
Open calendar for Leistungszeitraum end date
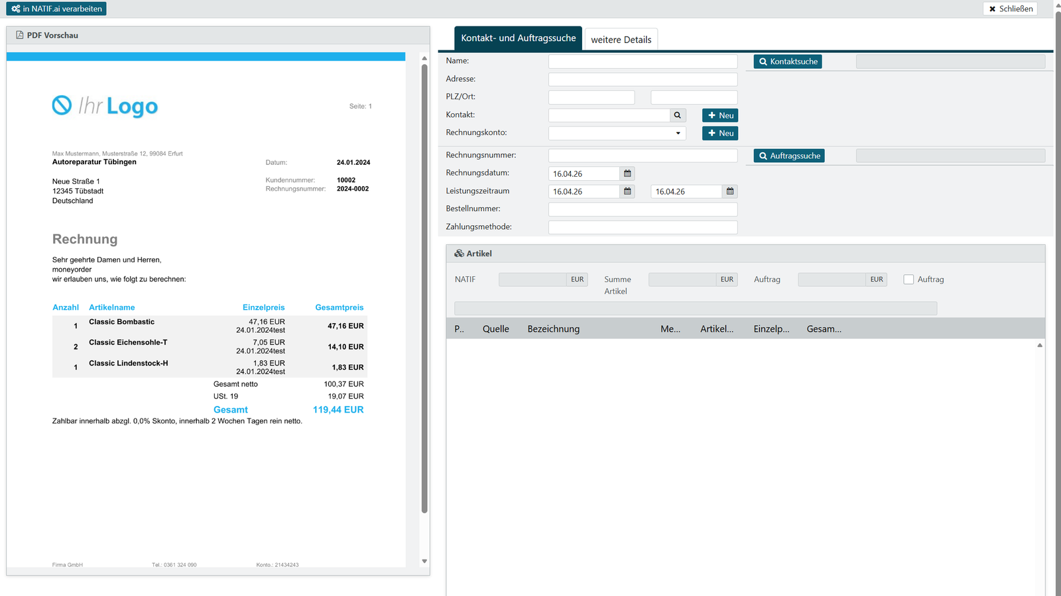730,191
